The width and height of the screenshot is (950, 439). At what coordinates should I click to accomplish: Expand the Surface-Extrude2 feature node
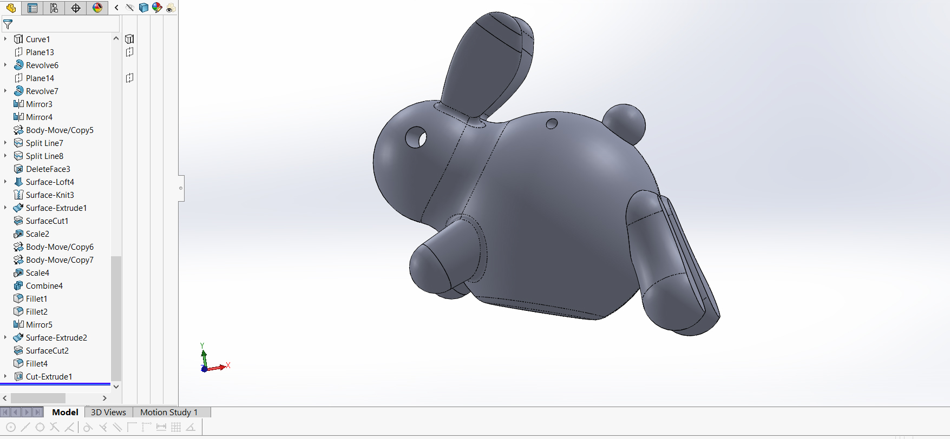(x=5, y=337)
